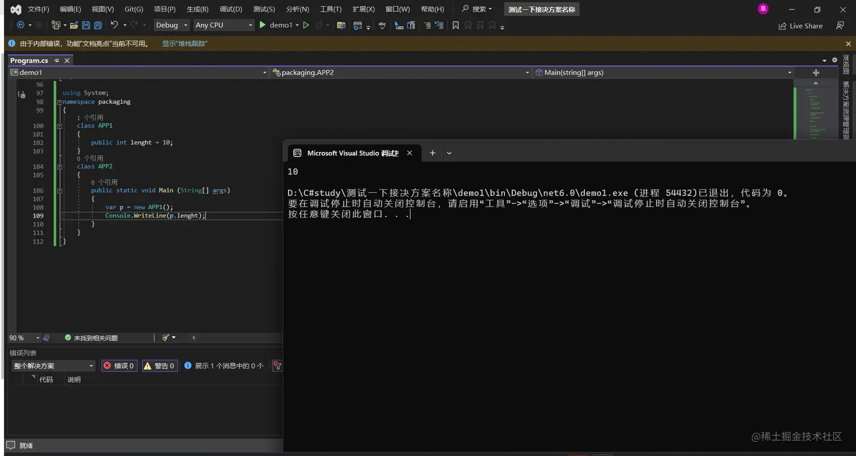
Task: Open the Live Share icon
Action: click(x=782, y=26)
